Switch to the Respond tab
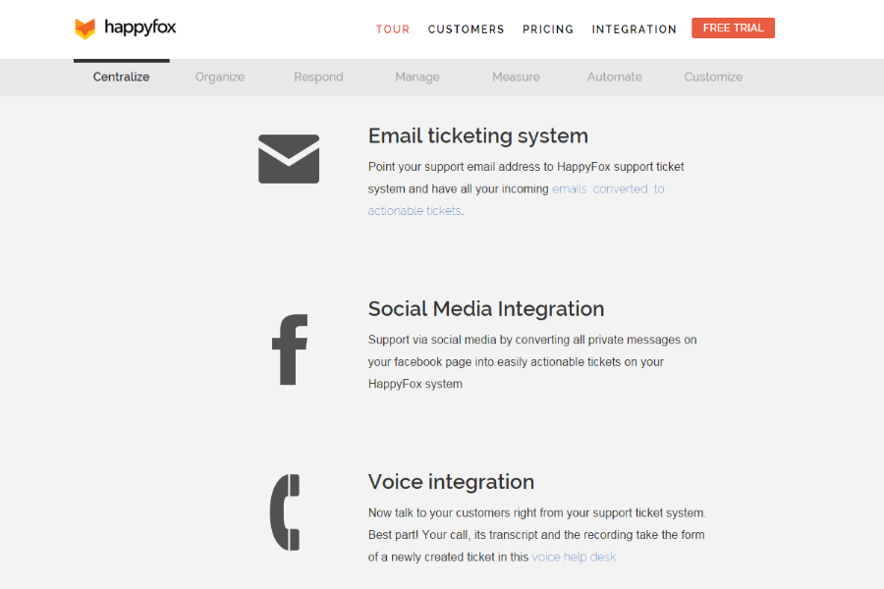 pos(318,77)
